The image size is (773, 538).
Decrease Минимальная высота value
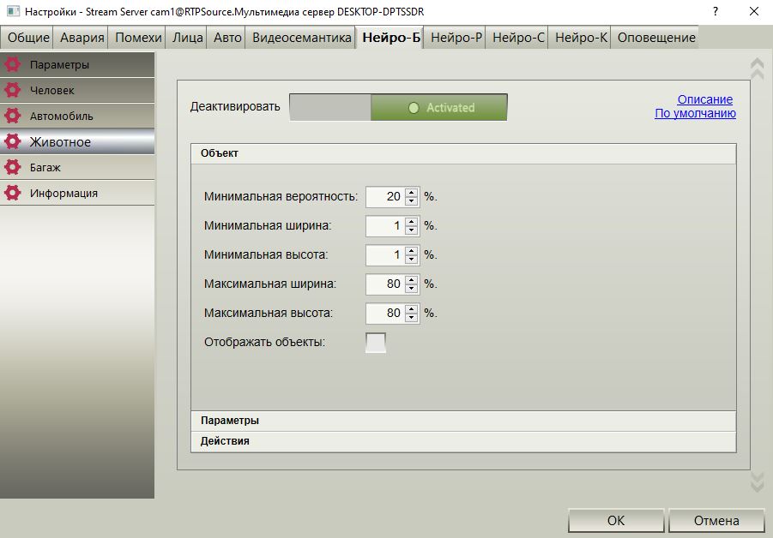point(412,259)
